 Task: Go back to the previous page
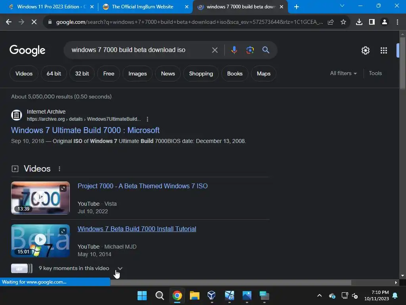coord(9,22)
